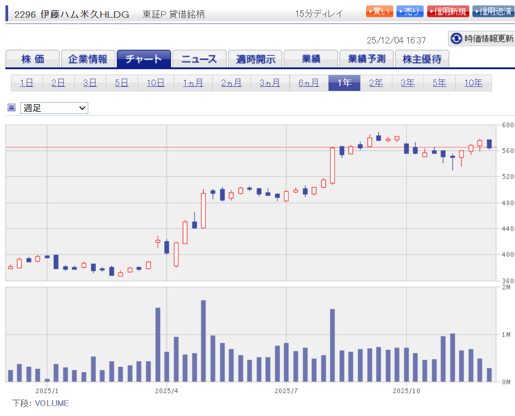
Task: Click the blue 売り sell button
Action: coord(410,12)
